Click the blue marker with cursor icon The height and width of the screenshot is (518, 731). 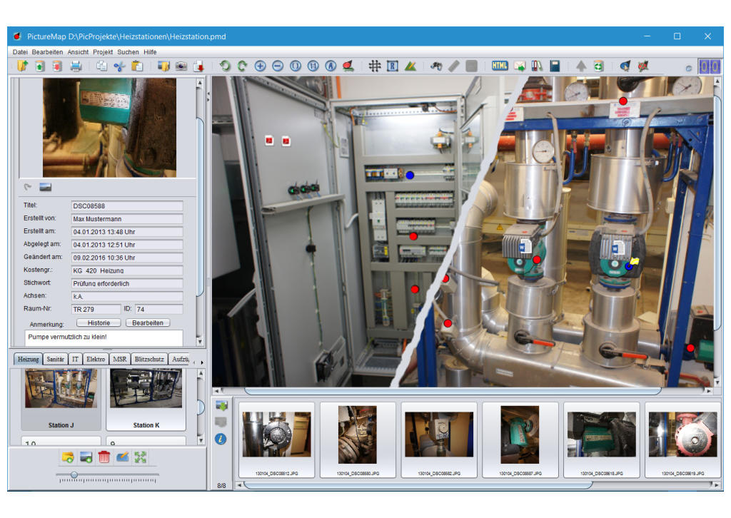(x=625, y=66)
